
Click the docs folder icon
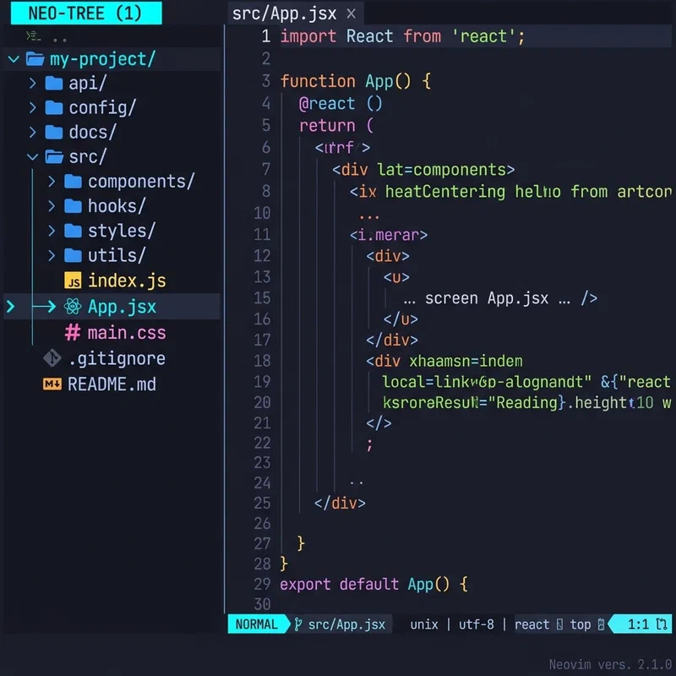pos(54,133)
